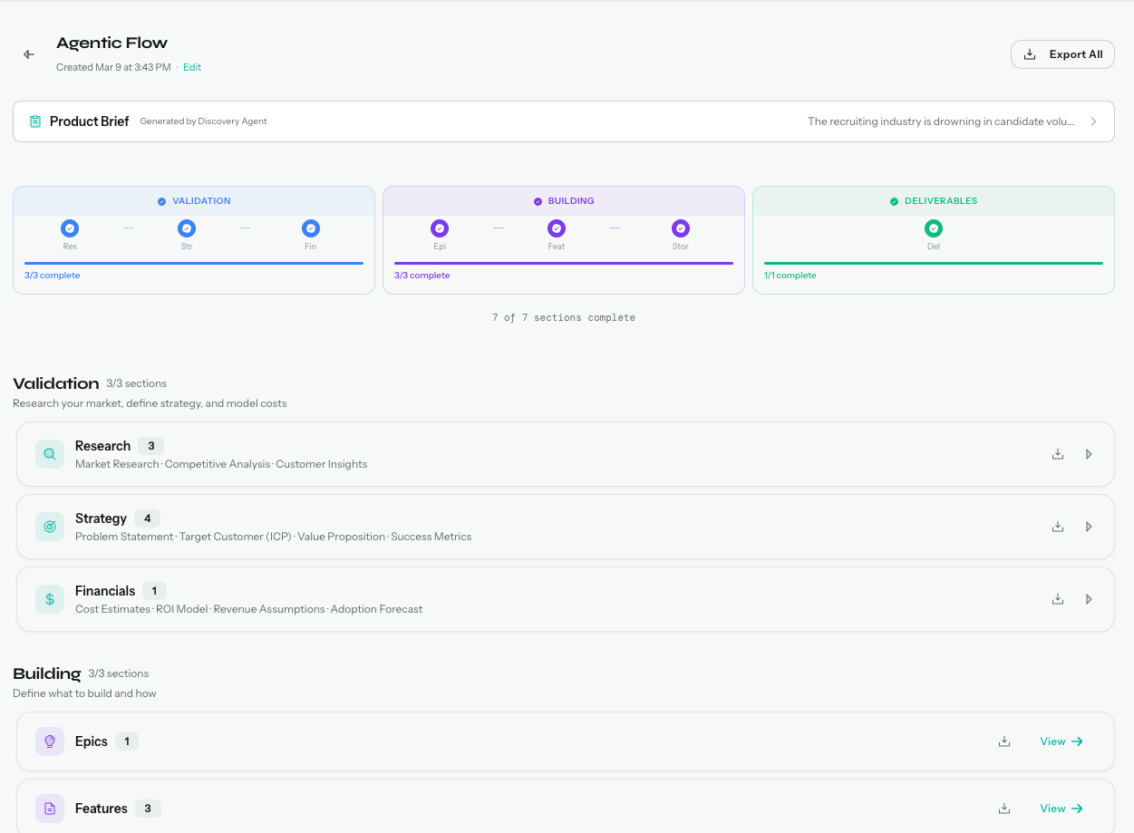Click the Features document icon
The width and height of the screenshot is (1134, 833).
pos(50,808)
